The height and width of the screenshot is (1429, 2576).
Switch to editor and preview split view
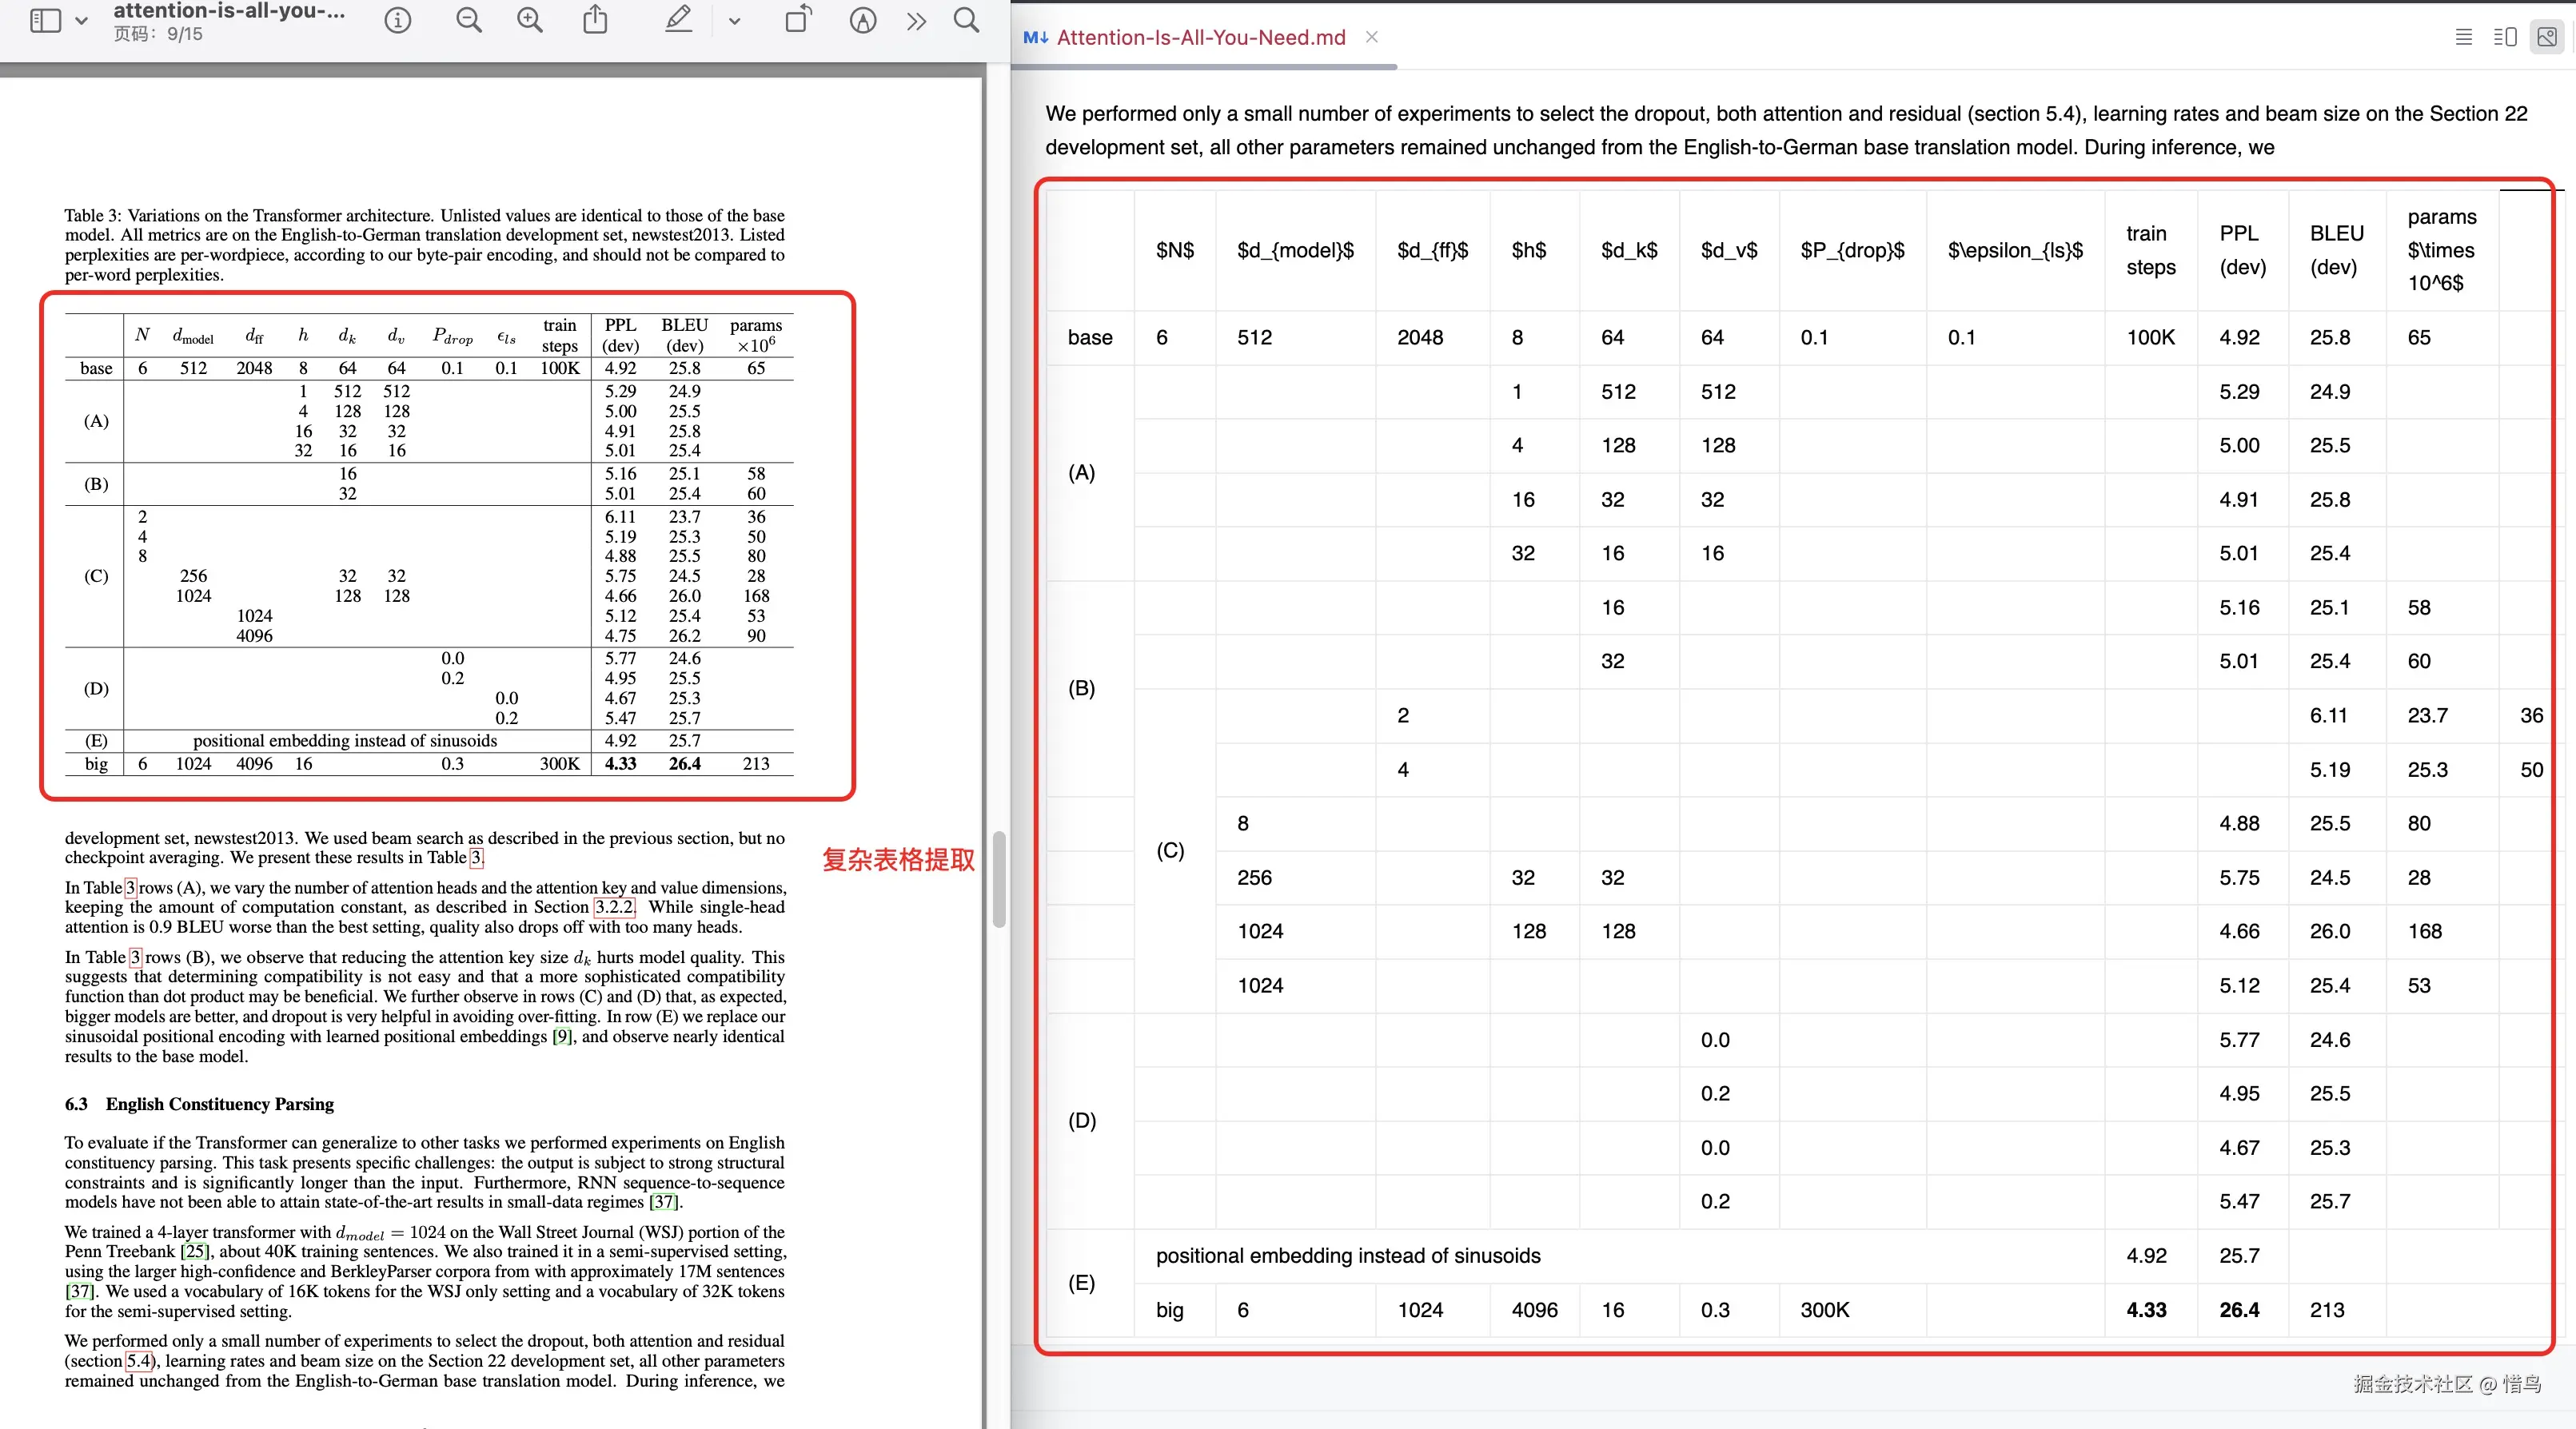2505,37
